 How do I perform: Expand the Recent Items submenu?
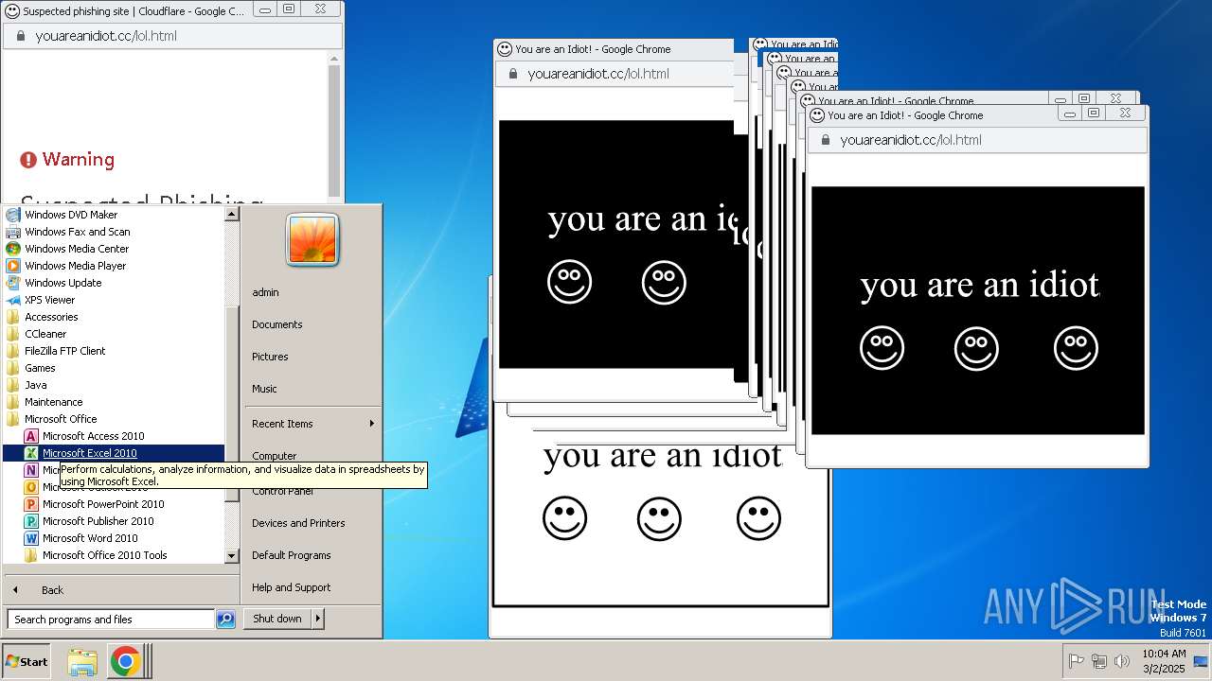(312, 424)
